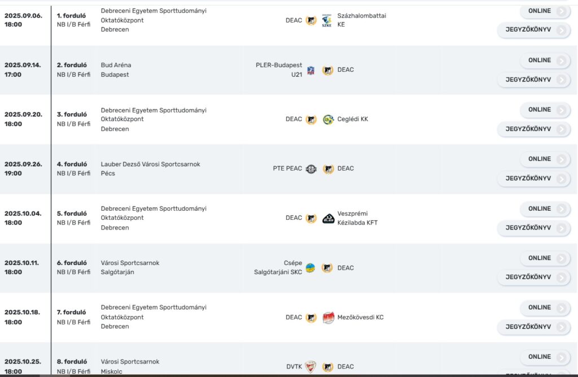578x377 pixels.
Task: Open JEGYZŐKÖNYV for the PTE PEAC match
Action: [533, 179]
